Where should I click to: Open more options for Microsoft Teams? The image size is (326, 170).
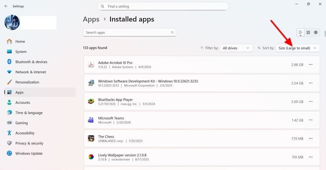click(x=311, y=120)
